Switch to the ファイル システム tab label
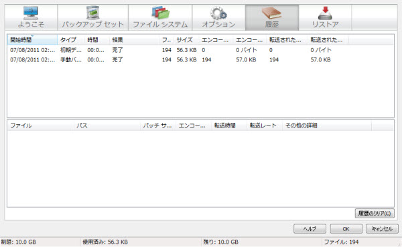The image size is (402, 247). [160, 25]
